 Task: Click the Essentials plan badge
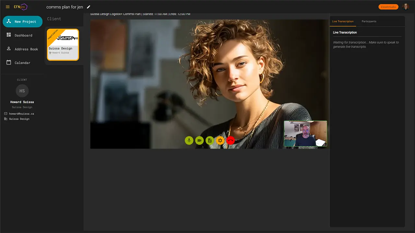(x=388, y=7)
